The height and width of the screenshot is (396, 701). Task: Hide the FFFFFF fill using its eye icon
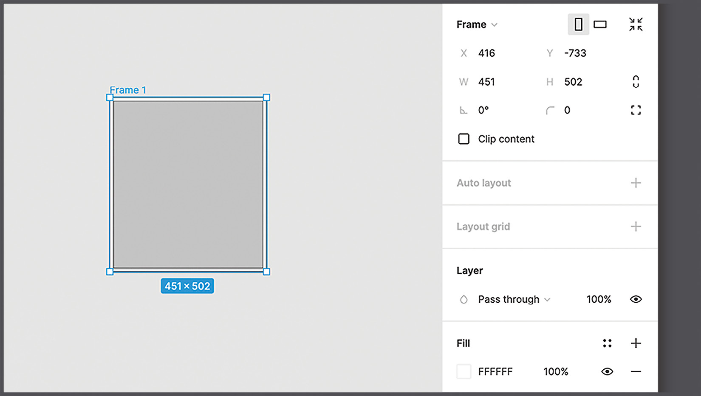tap(607, 371)
